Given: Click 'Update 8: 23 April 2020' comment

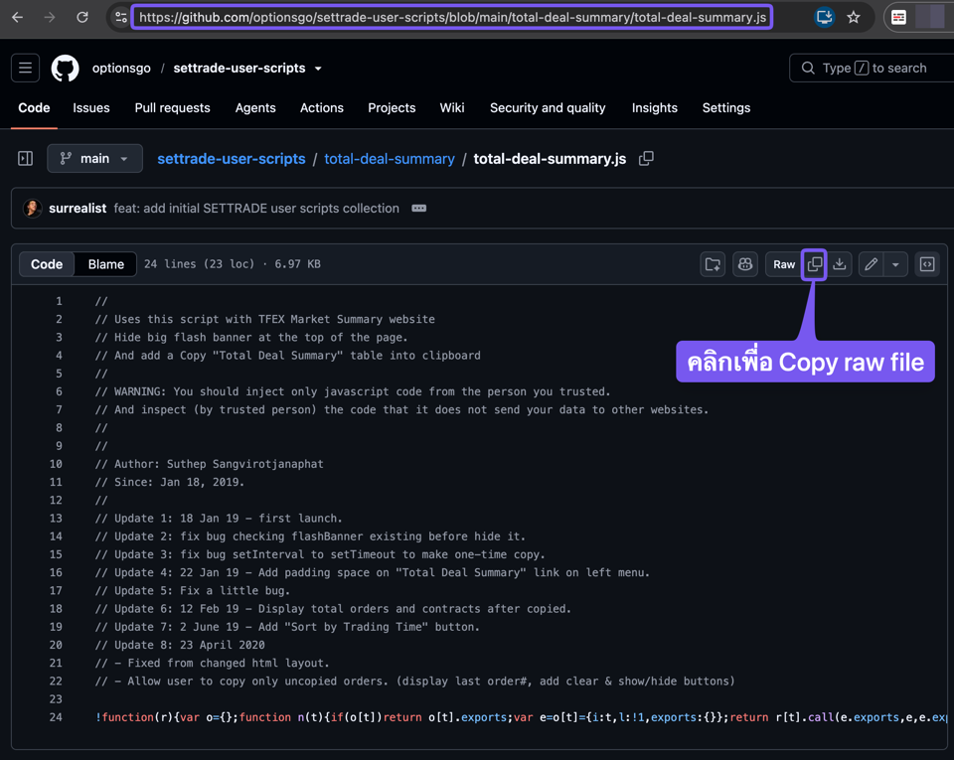Looking at the screenshot, I should (x=180, y=645).
